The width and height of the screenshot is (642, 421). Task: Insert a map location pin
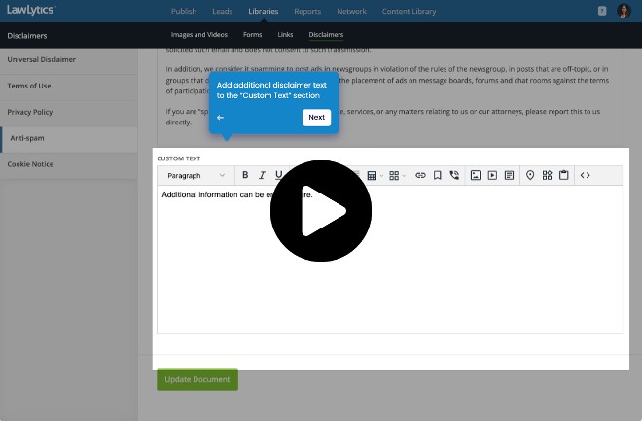[530, 175]
